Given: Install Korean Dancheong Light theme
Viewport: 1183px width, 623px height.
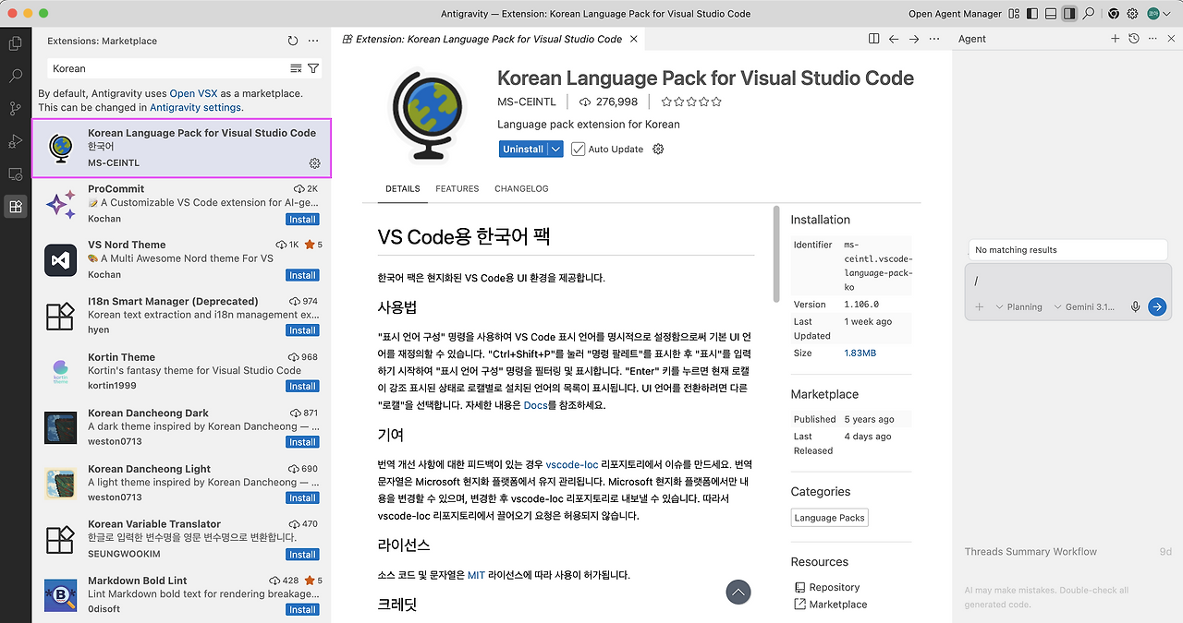Looking at the screenshot, I should [x=302, y=497].
